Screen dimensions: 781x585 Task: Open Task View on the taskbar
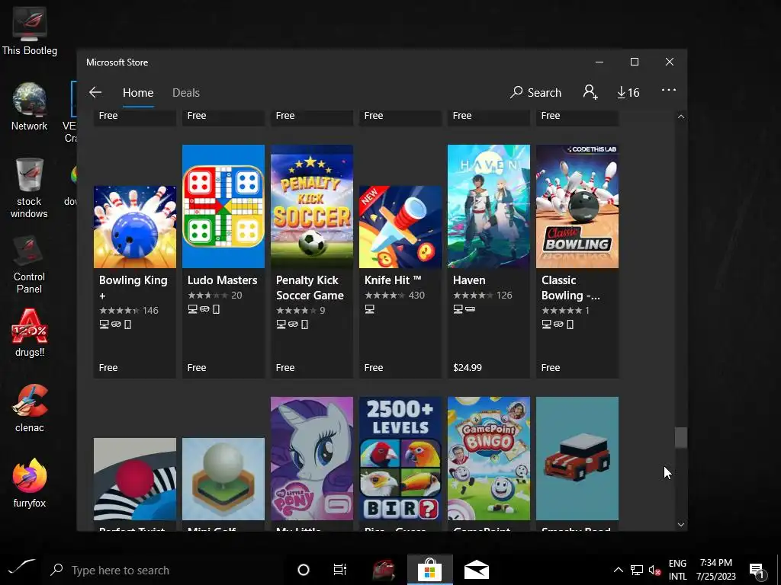pos(339,570)
